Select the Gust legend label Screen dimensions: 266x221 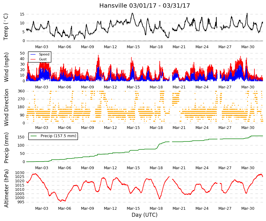coord(43,59)
